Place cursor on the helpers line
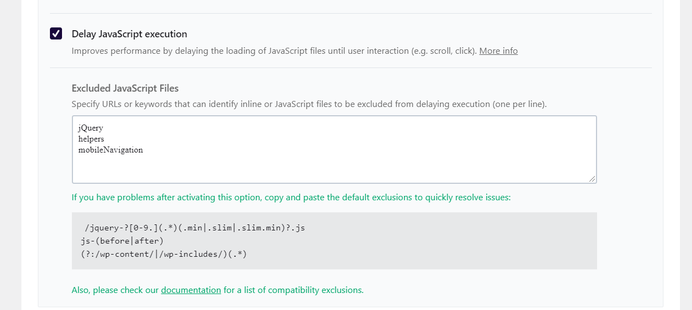692x310 pixels. click(x=91, y=139)
